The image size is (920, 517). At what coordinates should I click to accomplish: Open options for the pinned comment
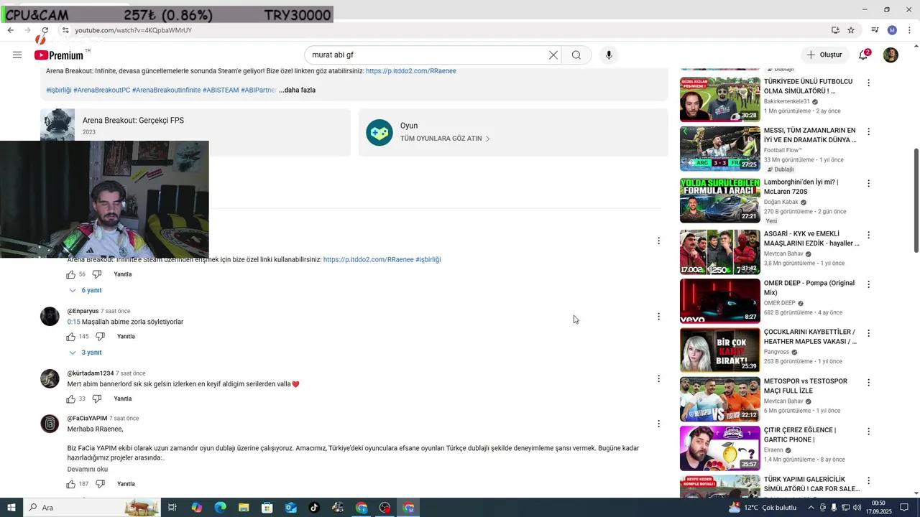point(658,241)
